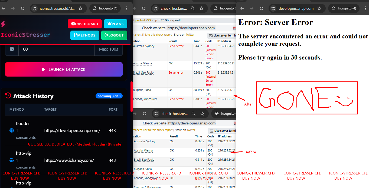Bookmark star in the lower check-host window
This screenshot has height=188, width=369.
(202, 114)
